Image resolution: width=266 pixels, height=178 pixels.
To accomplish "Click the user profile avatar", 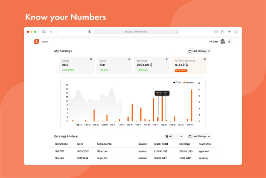I will [223, 42].
